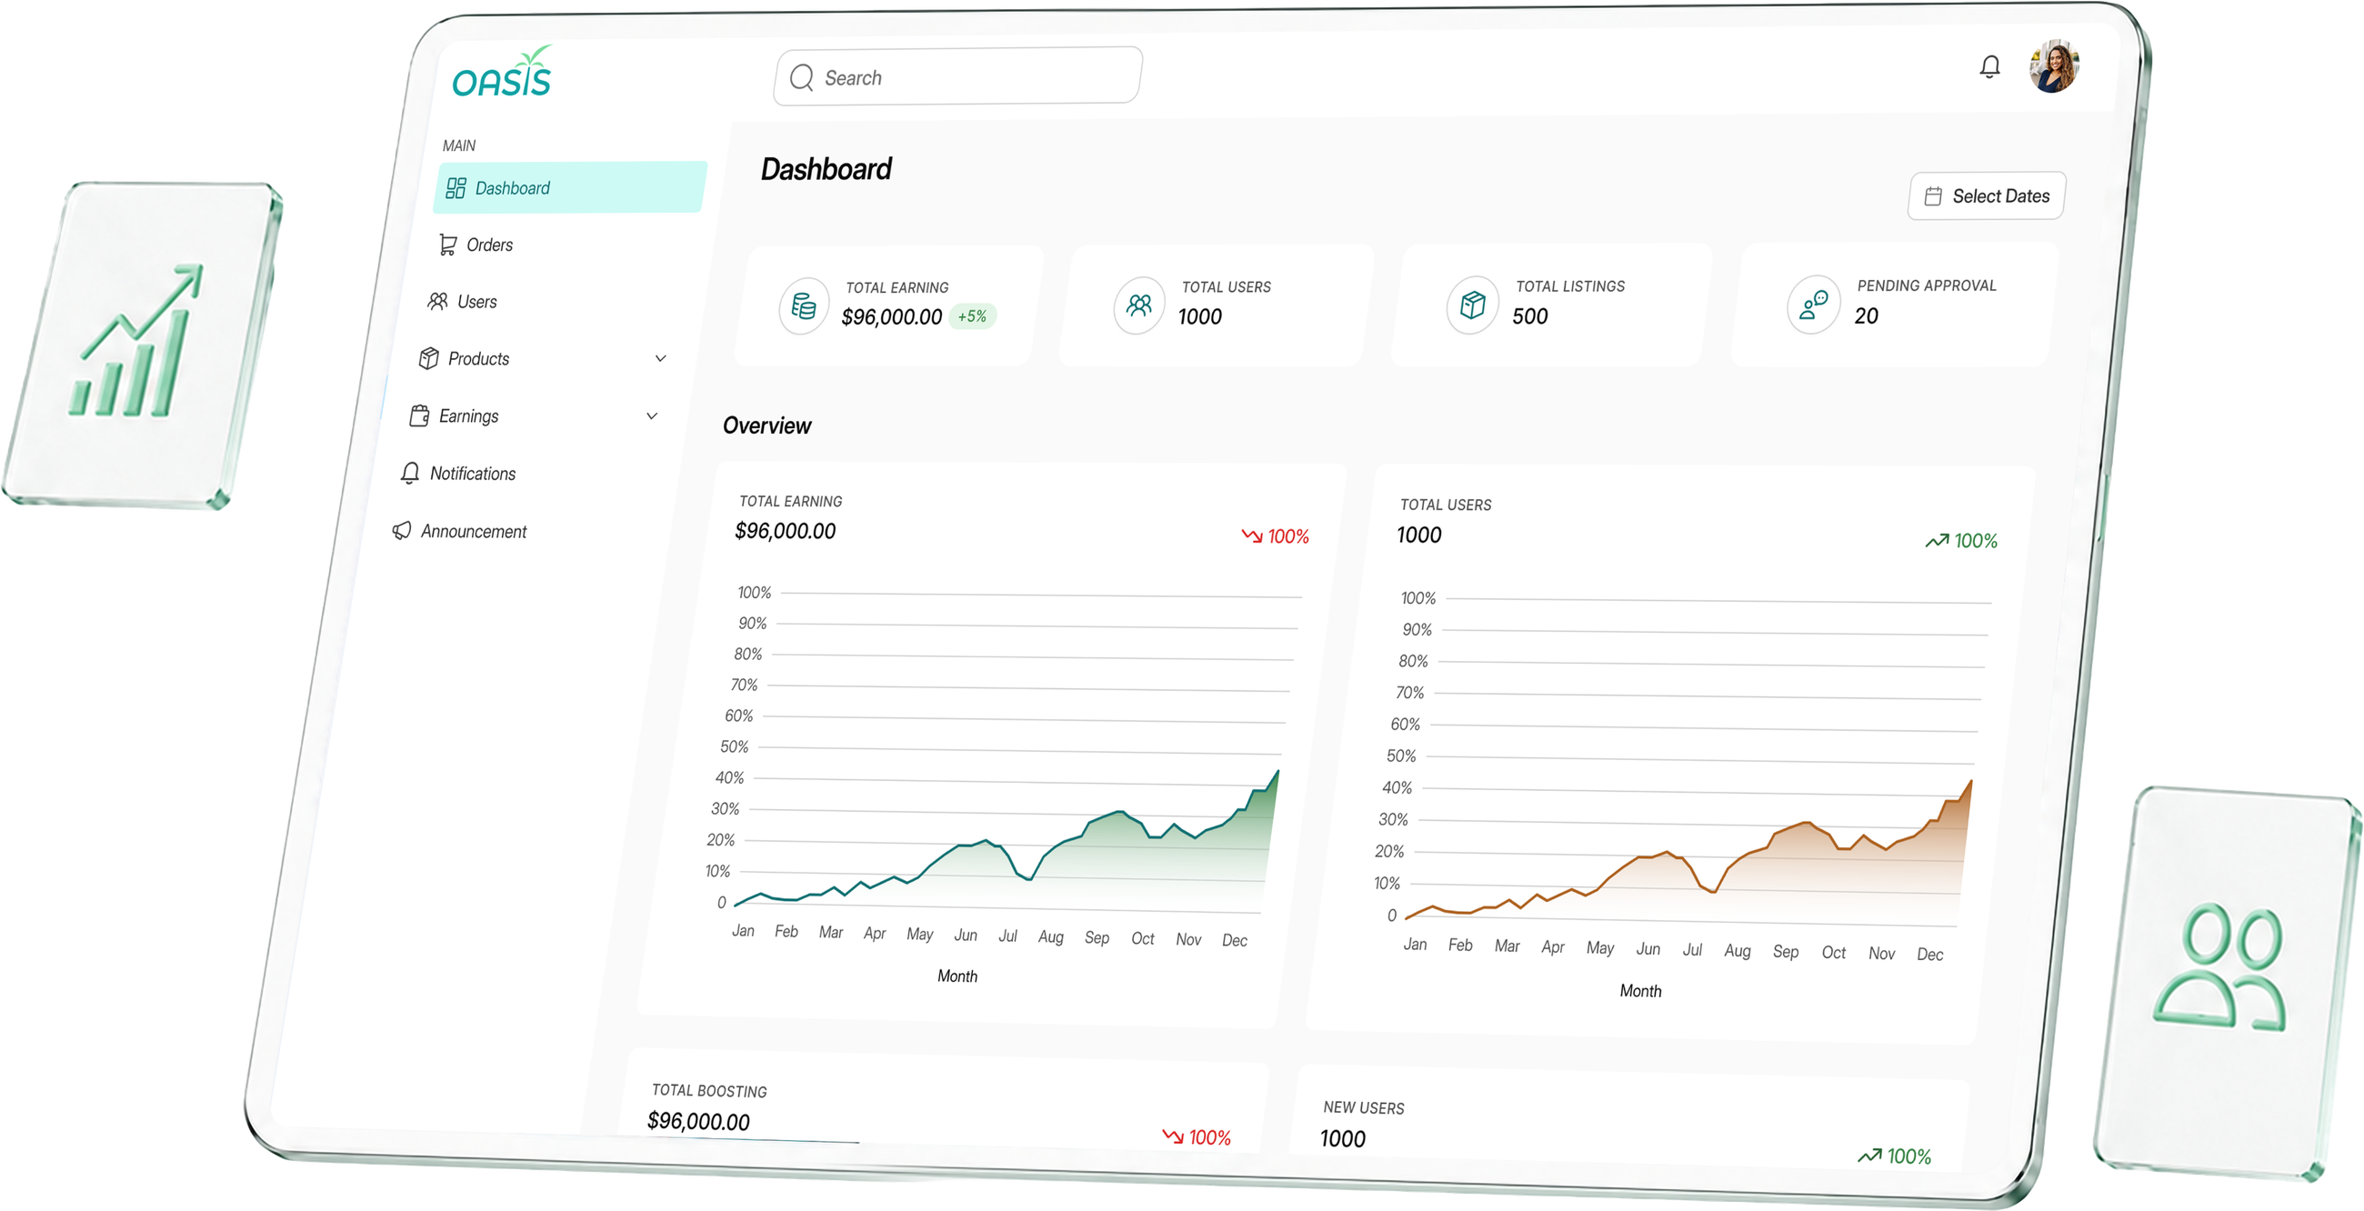This screenshot has height=1211, width=2364.
Task: Click Jan on Total Users chart axis
Action: pyautogui.click(x=1415, y=944)
